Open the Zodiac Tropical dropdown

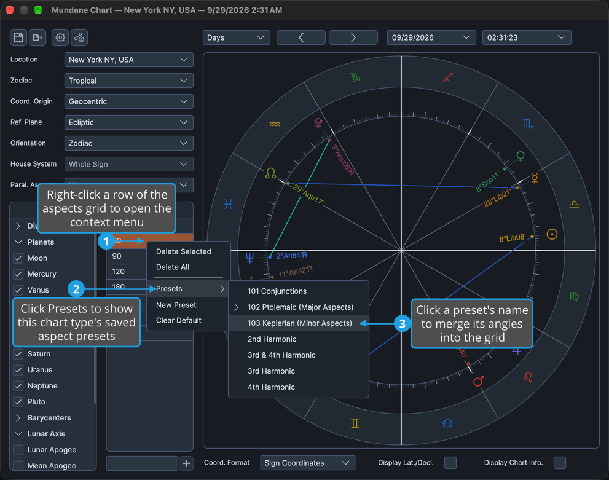(x=128, y=81)
